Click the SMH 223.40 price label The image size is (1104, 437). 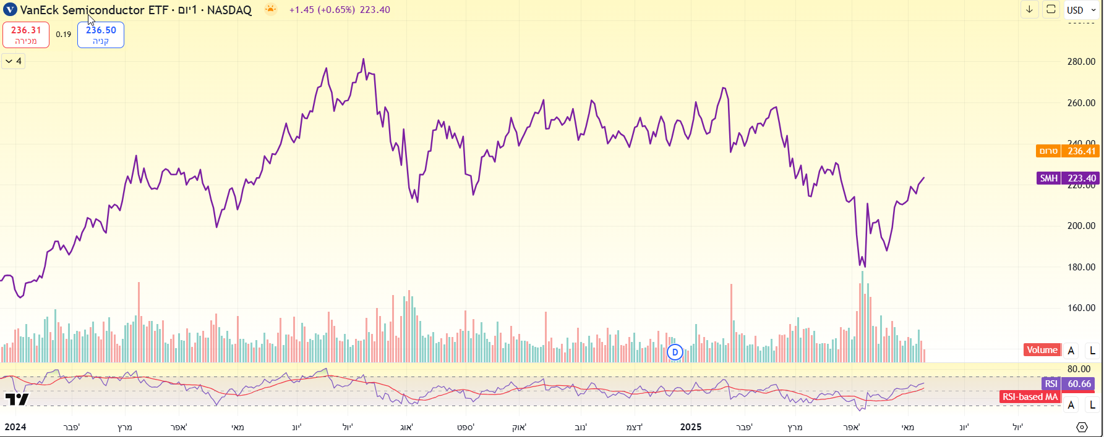coord(1068,178)
